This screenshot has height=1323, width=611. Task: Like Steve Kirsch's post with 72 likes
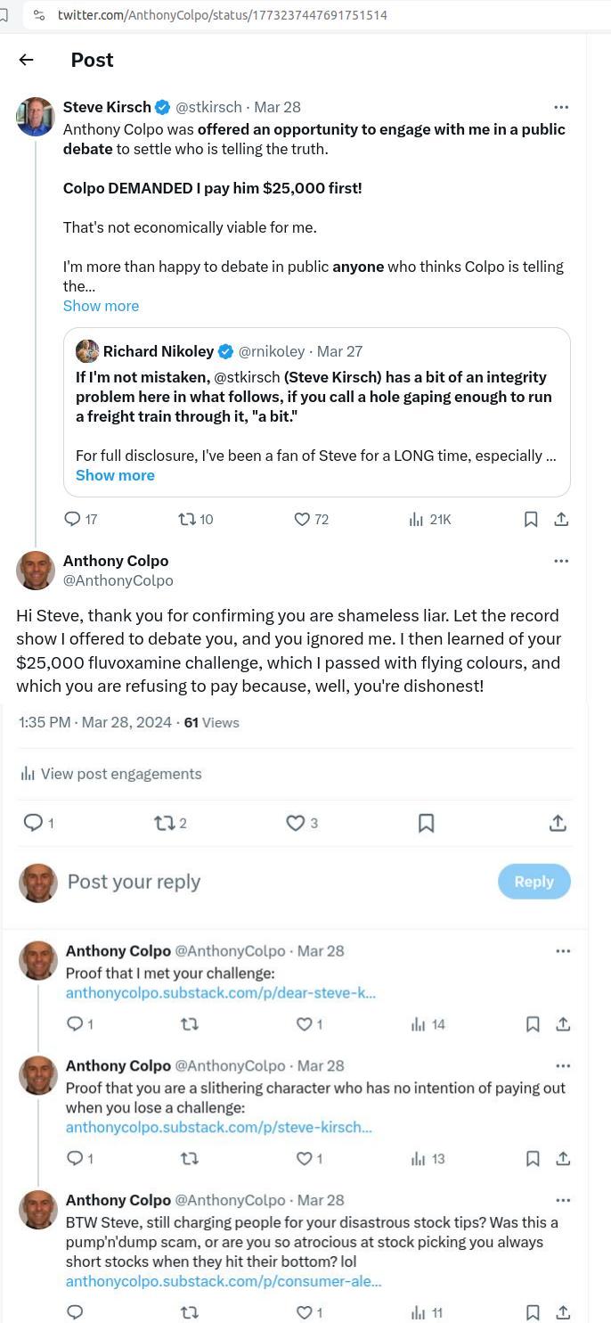coord(302,519)
